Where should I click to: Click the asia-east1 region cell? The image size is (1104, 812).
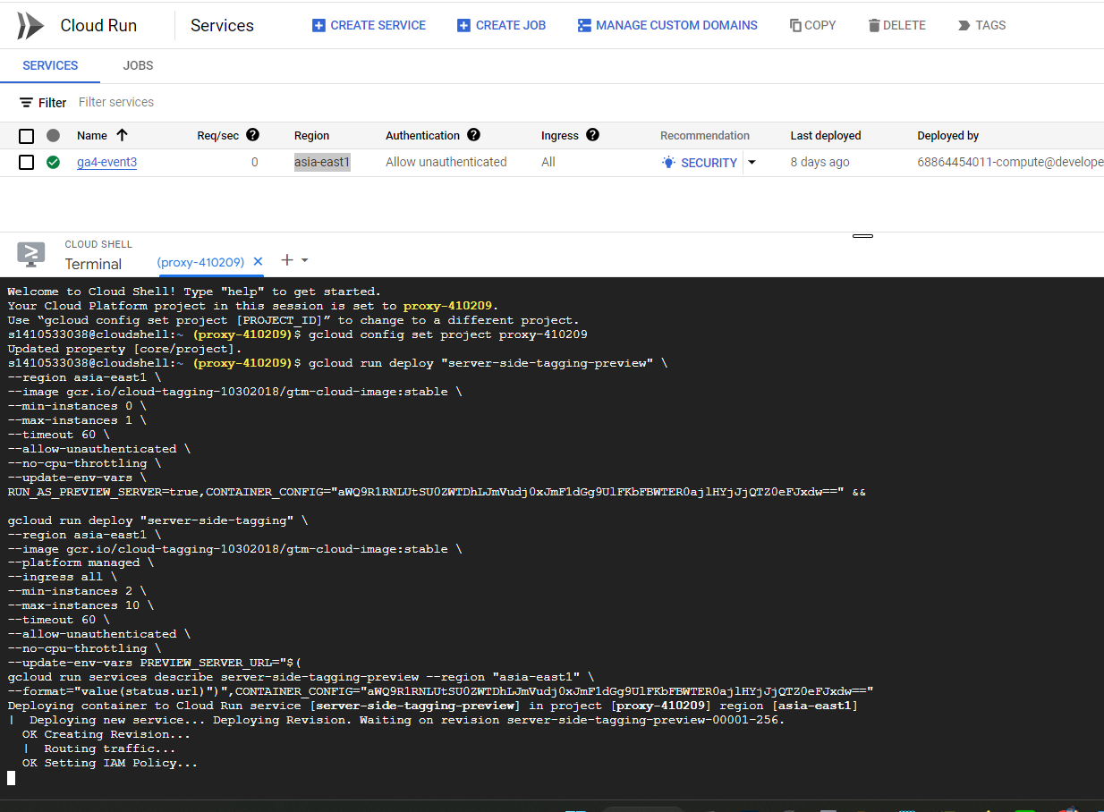pyautogui.click(x=322, y=162)
